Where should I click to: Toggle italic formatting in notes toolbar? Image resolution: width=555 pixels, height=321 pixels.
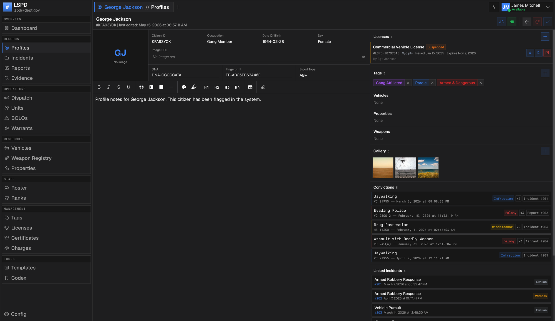coord(109,87)
